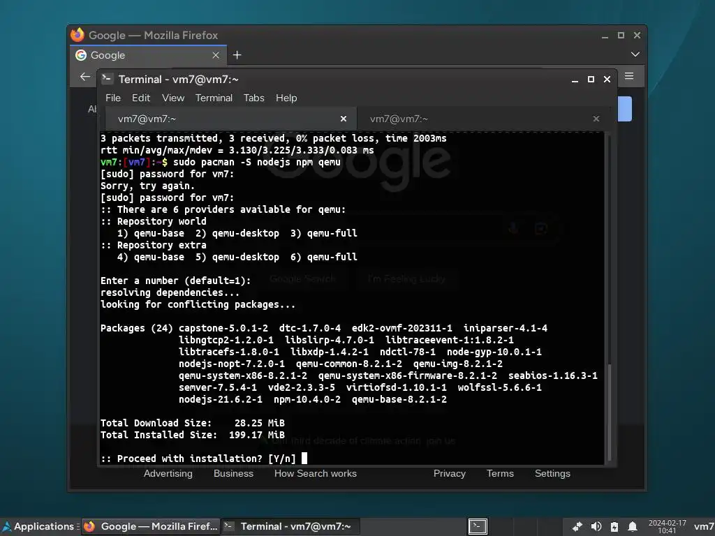
Task: Go back in Firefox
Action: tap(84, 77)
